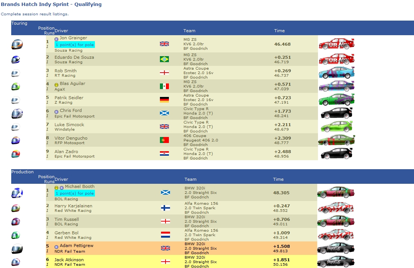Viewport: 414px width, 268px height.
Task: Click the UK flag beside Jon Grainger
Action: (164, 44)
